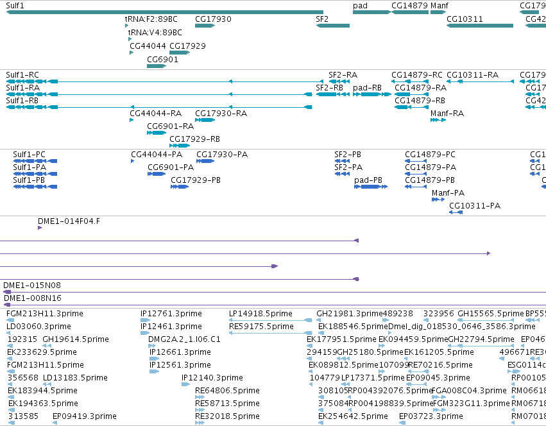Click the GH19614.5prime EST label
The height and width of the screenshot is (426, 546).
(76, 339)
